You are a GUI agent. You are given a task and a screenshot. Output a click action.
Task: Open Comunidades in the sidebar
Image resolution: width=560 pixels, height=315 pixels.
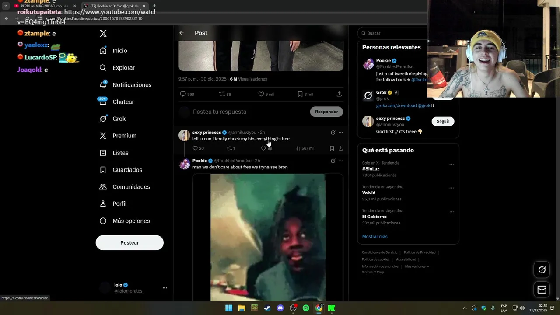125,187
